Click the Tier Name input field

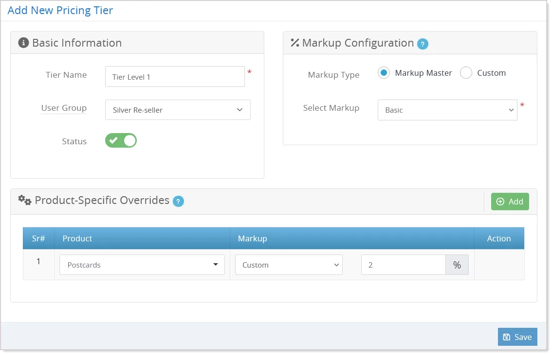pyautogui.click(x=175, y=77)
